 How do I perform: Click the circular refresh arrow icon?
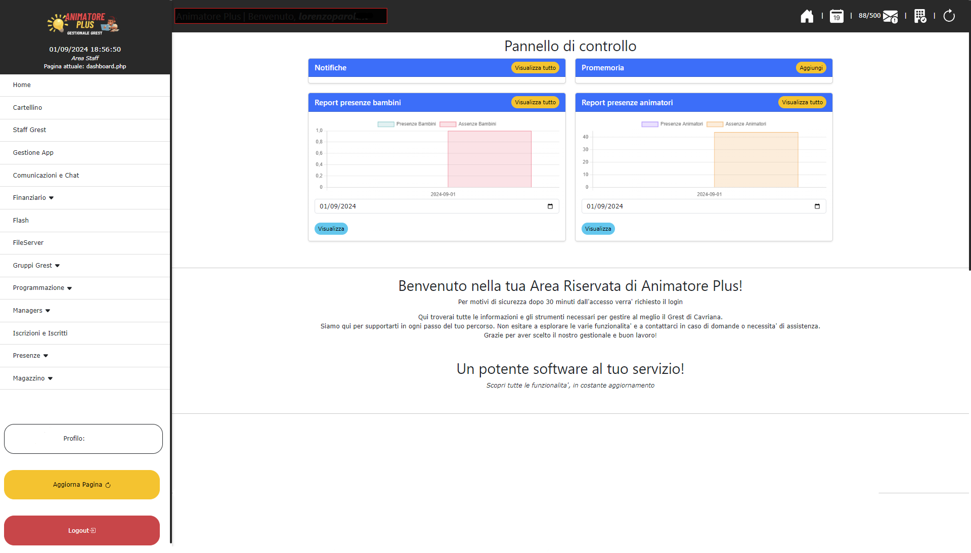click(949, 16)
